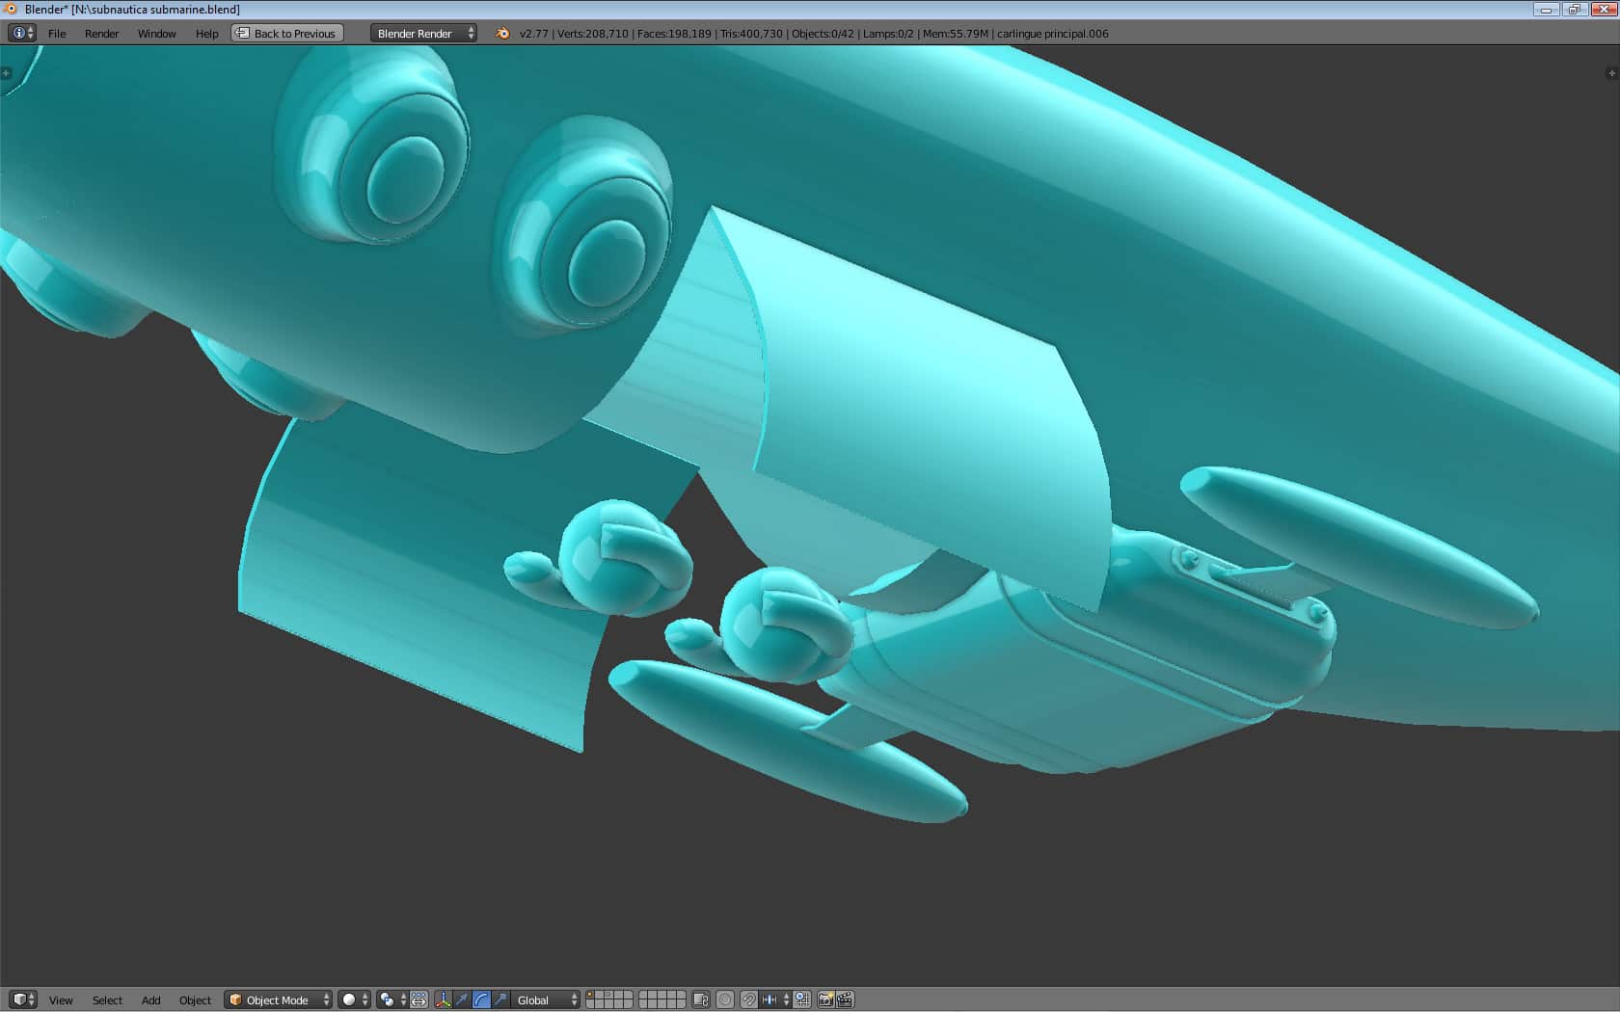Viewport: 1620px width, 1012px height.
Task: Open the Render menu
Action: [101, 33]
